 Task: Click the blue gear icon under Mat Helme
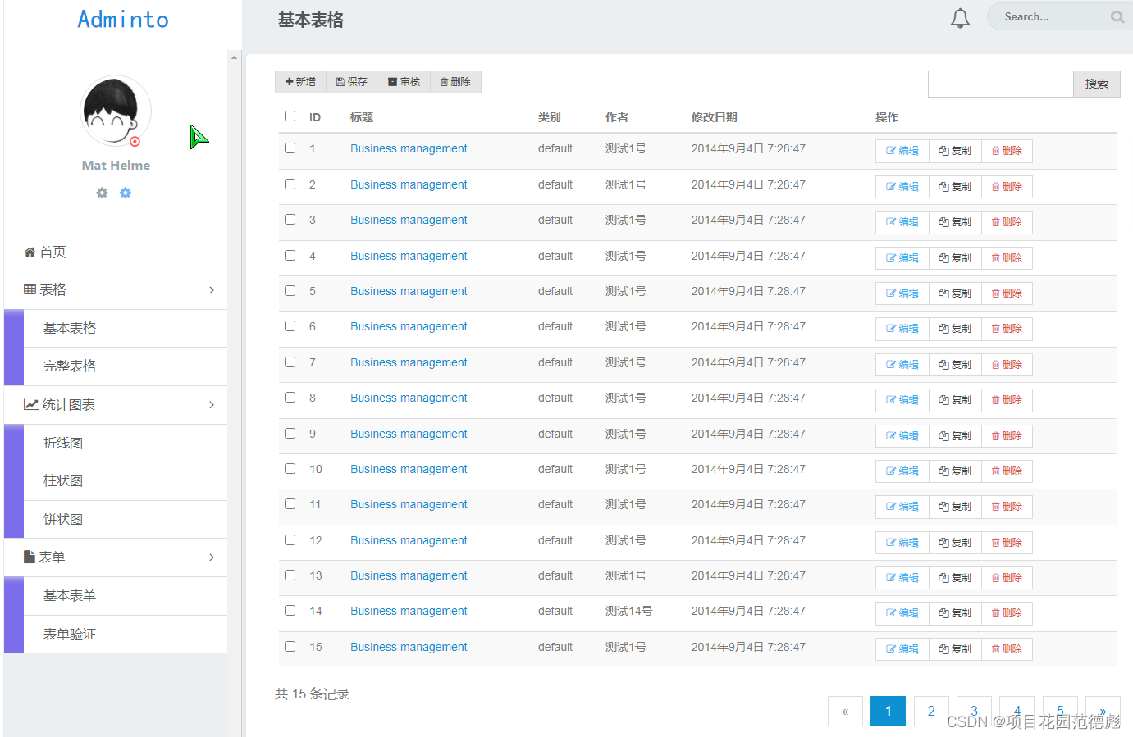[126, 193]
